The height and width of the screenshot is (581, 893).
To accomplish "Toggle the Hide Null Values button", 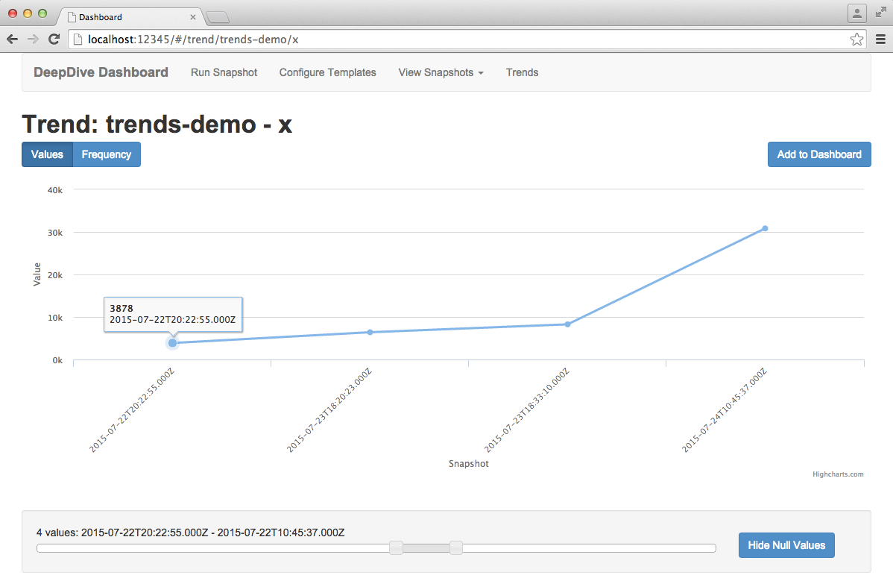I will pyautogui.click(x=786, y=545).
